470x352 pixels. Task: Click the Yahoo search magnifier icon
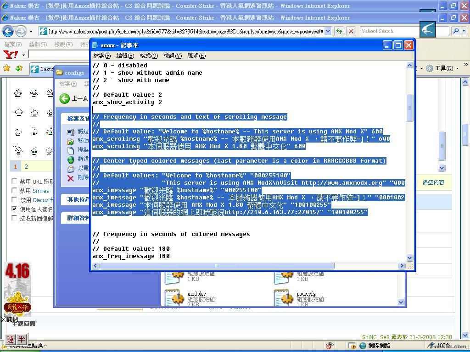455,31
